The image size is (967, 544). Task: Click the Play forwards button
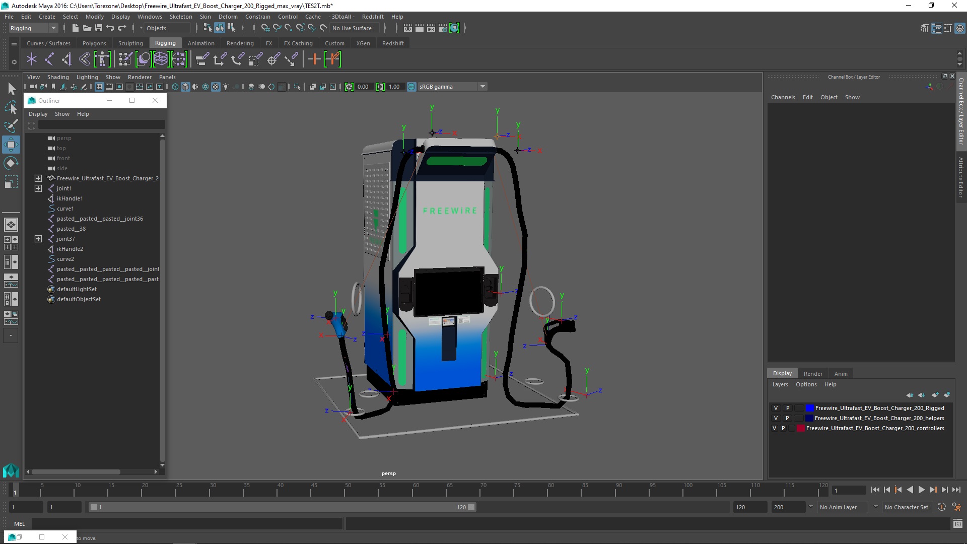pos(921,490)
